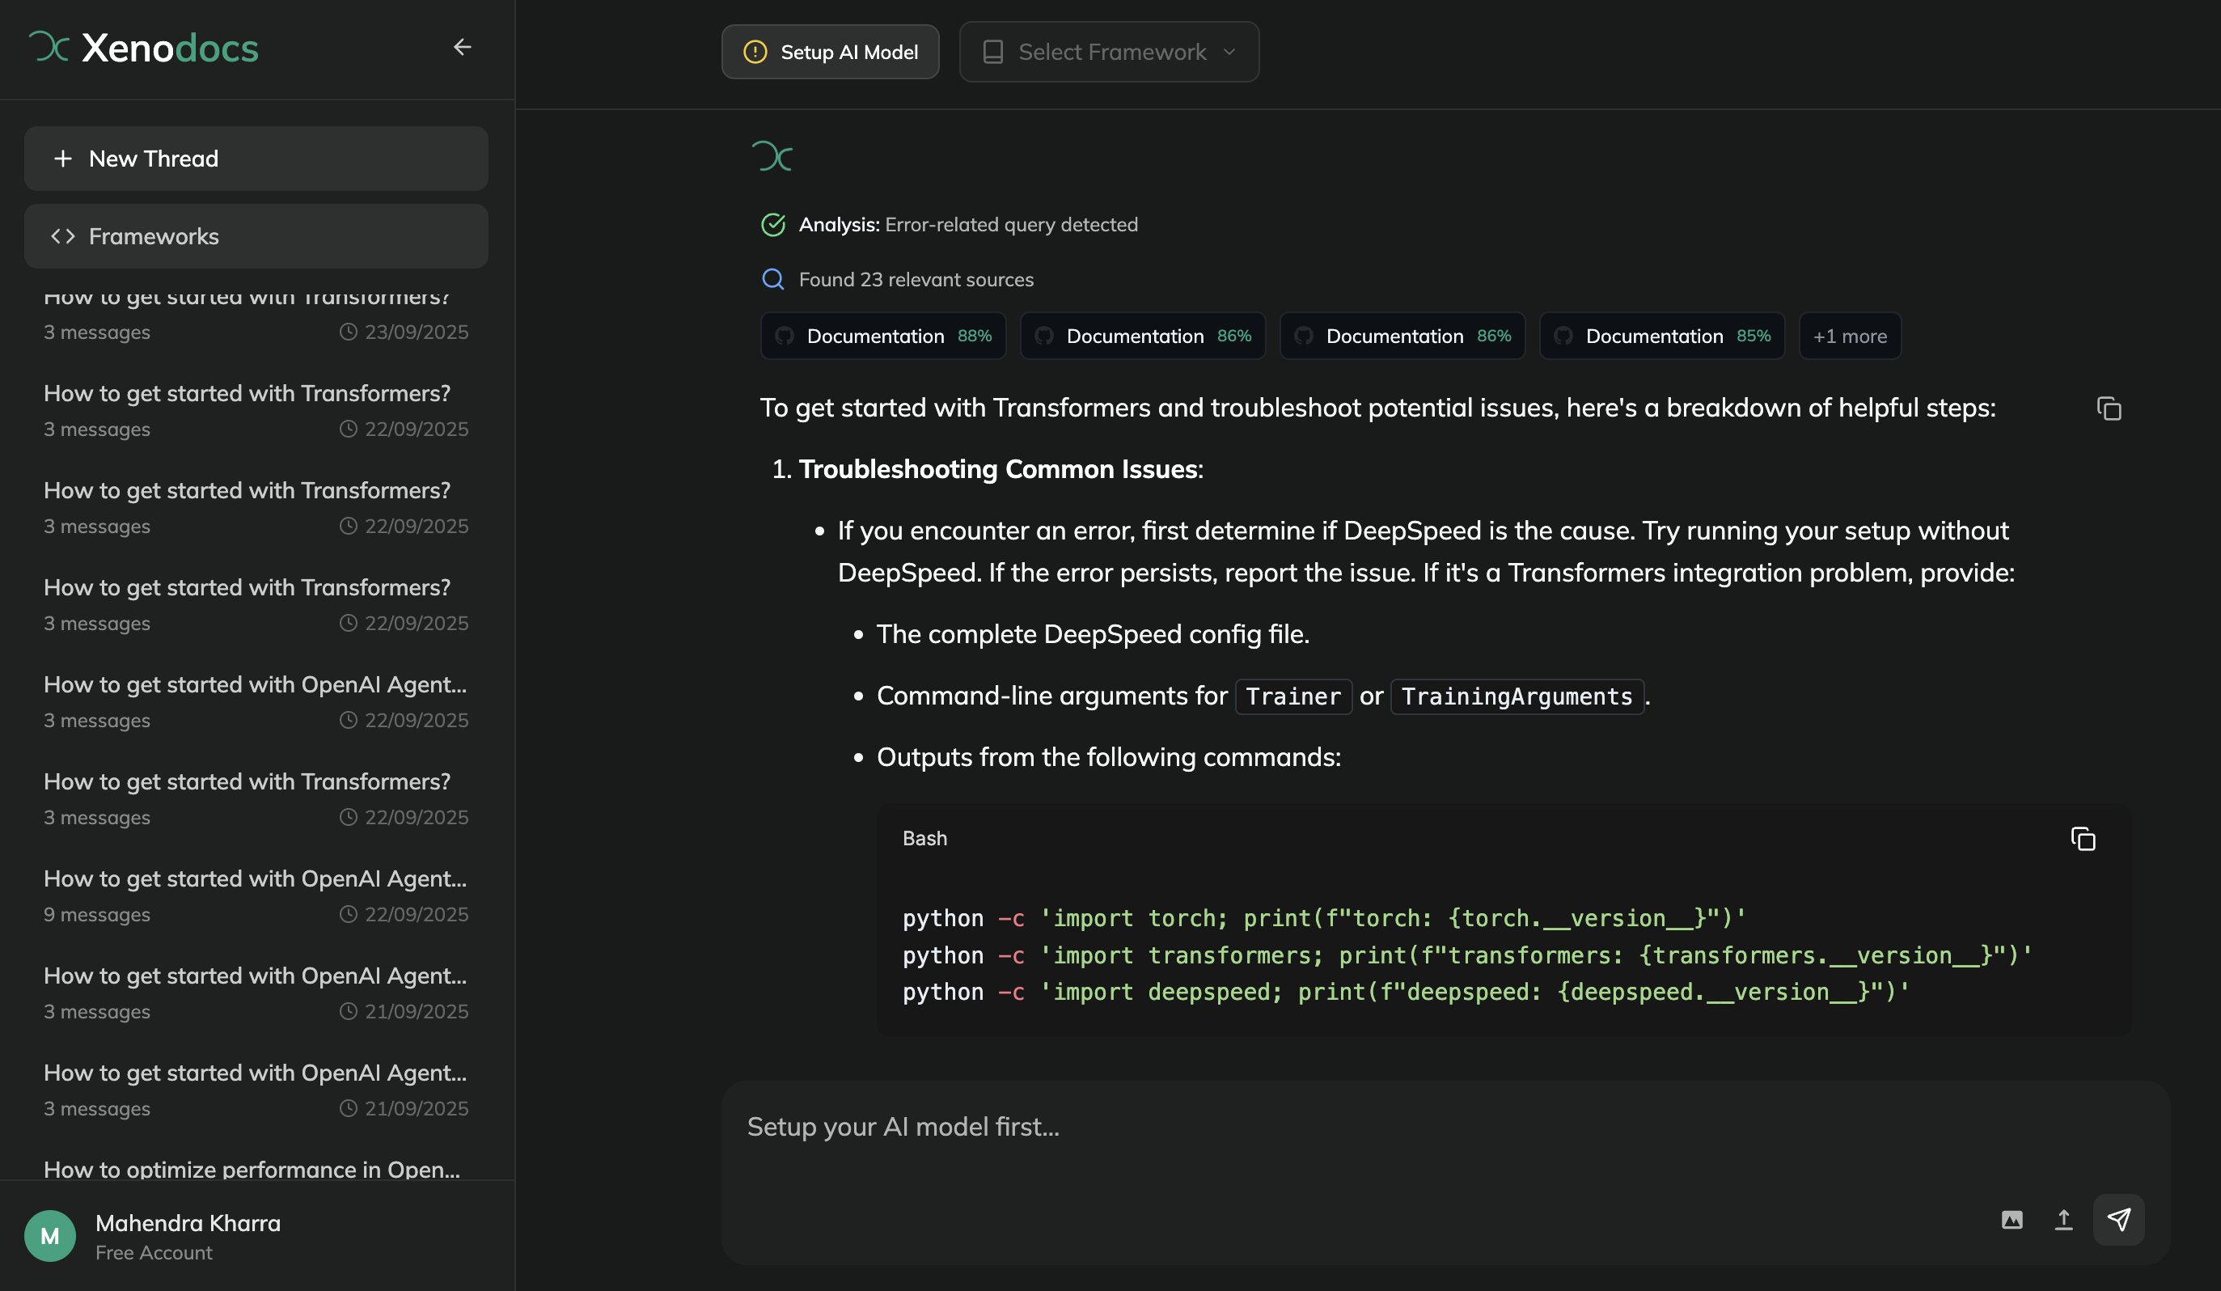This screenshot has height=1291, width=2221.
Task: Open the 9 messages OpenAI Agent thread
Action: point(256,895)
